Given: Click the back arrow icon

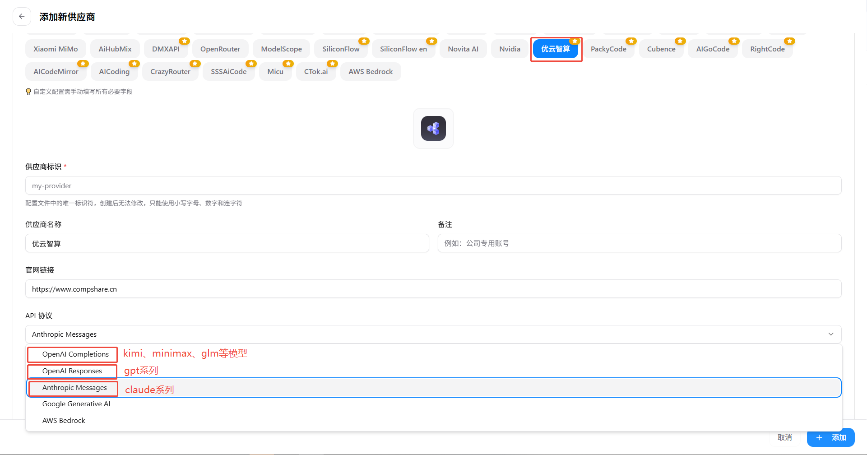Looking at the screenshot, I should pos(22,17).
